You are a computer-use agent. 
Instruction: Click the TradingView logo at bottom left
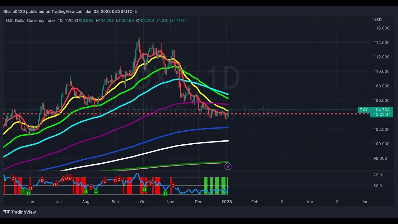(20, 212)
